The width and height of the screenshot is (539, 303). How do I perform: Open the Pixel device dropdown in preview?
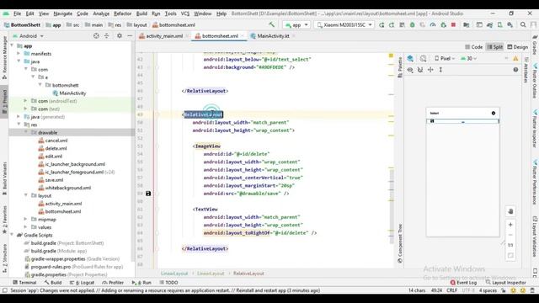pyautogui.click(x=445, y=58)
